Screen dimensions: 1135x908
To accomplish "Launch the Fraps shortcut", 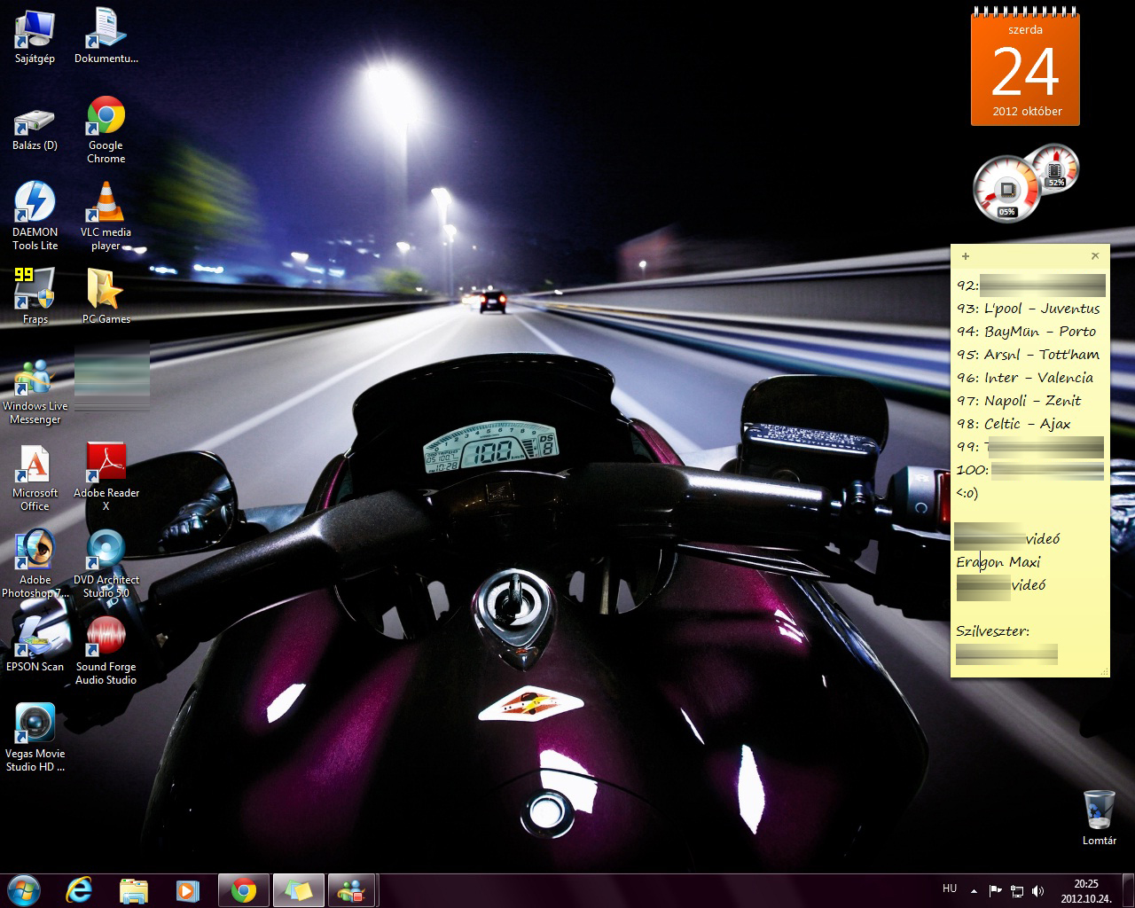I will pos(35,296).
